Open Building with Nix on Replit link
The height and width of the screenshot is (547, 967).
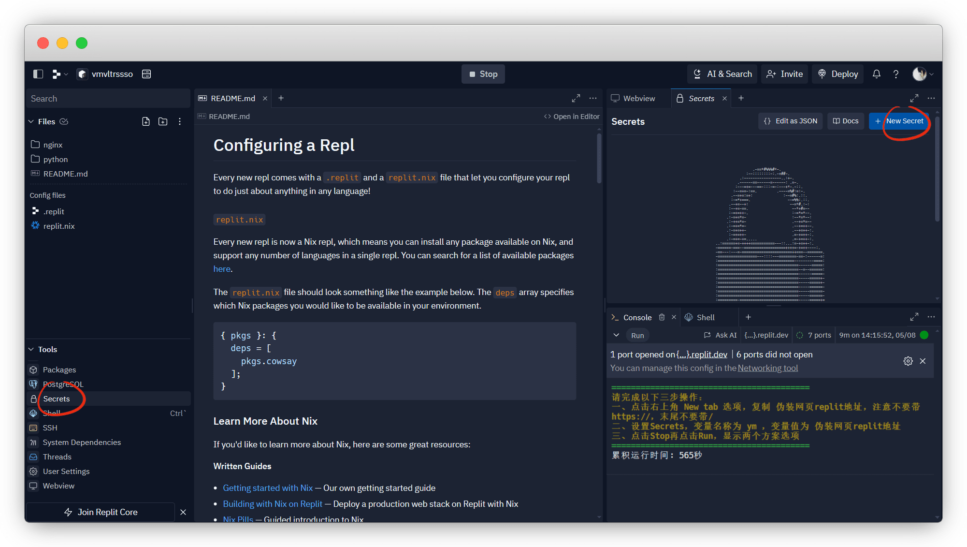point(273,504)
